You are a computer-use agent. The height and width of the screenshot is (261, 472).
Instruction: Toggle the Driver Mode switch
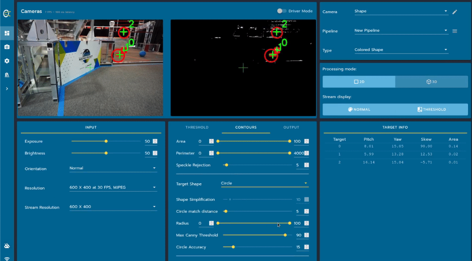click(282, 11)
